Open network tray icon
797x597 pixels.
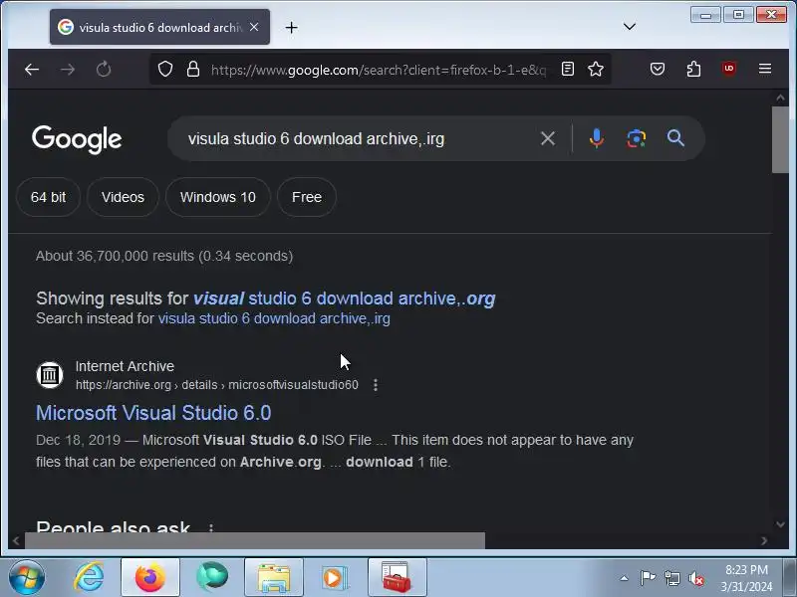click(x=672, y=578)
